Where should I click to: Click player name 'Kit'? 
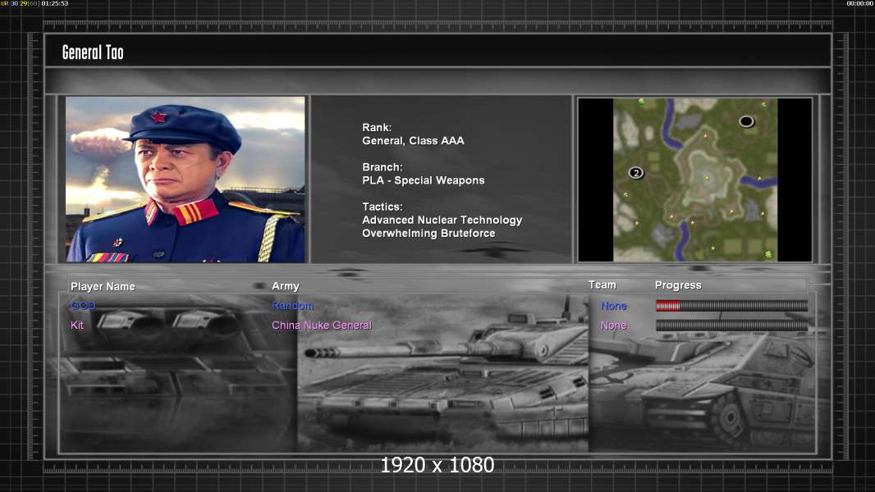click(x=77, y=325)
